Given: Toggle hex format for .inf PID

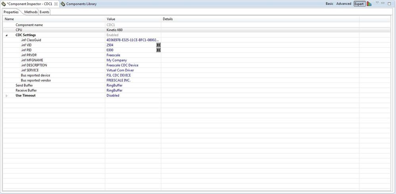Looking at the screenshot, I should (158, 50).
